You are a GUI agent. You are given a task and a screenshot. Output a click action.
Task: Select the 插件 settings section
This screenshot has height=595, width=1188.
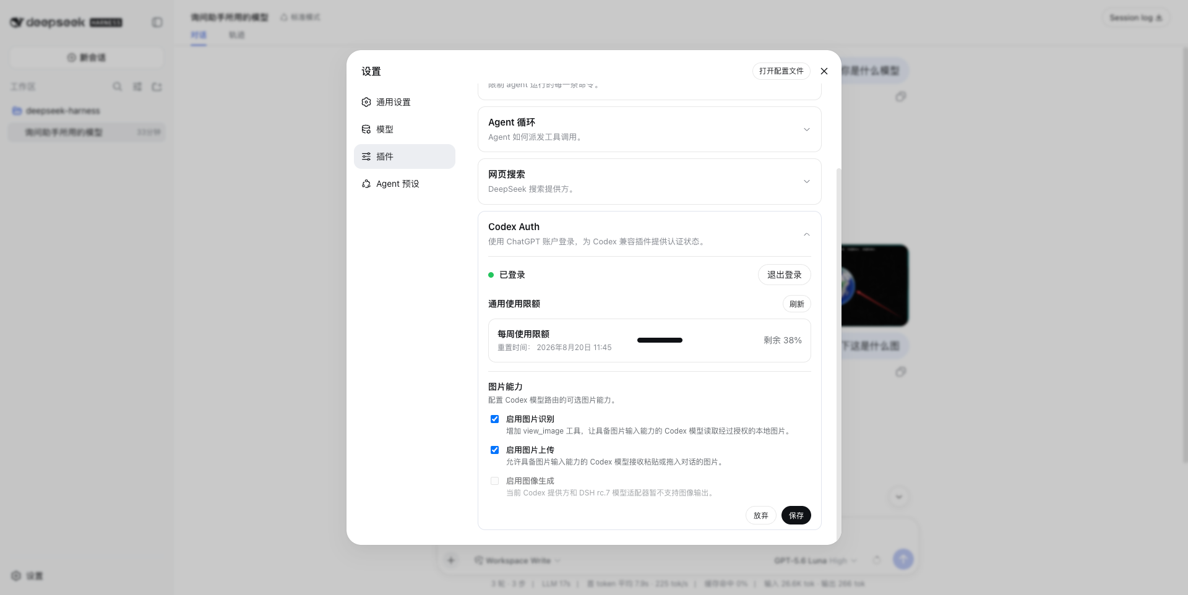tap(405, 156)
